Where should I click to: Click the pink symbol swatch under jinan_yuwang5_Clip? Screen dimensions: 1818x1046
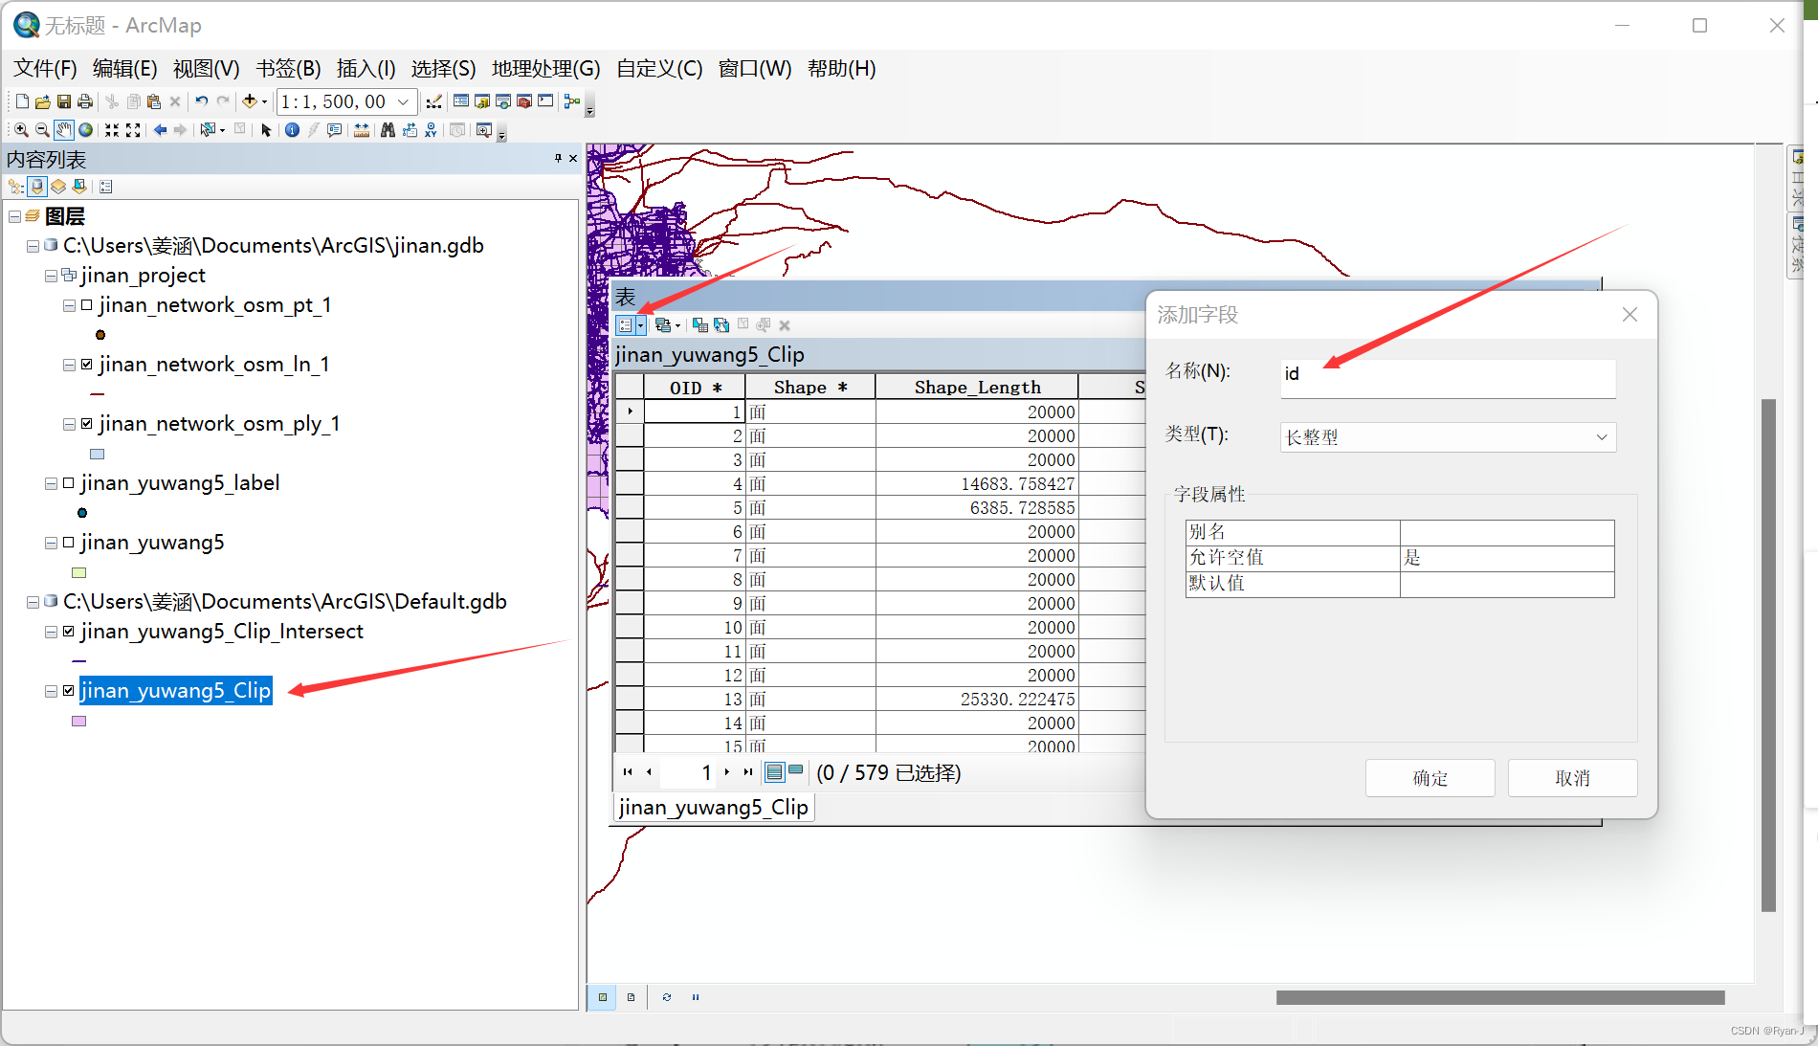(78, 721)
